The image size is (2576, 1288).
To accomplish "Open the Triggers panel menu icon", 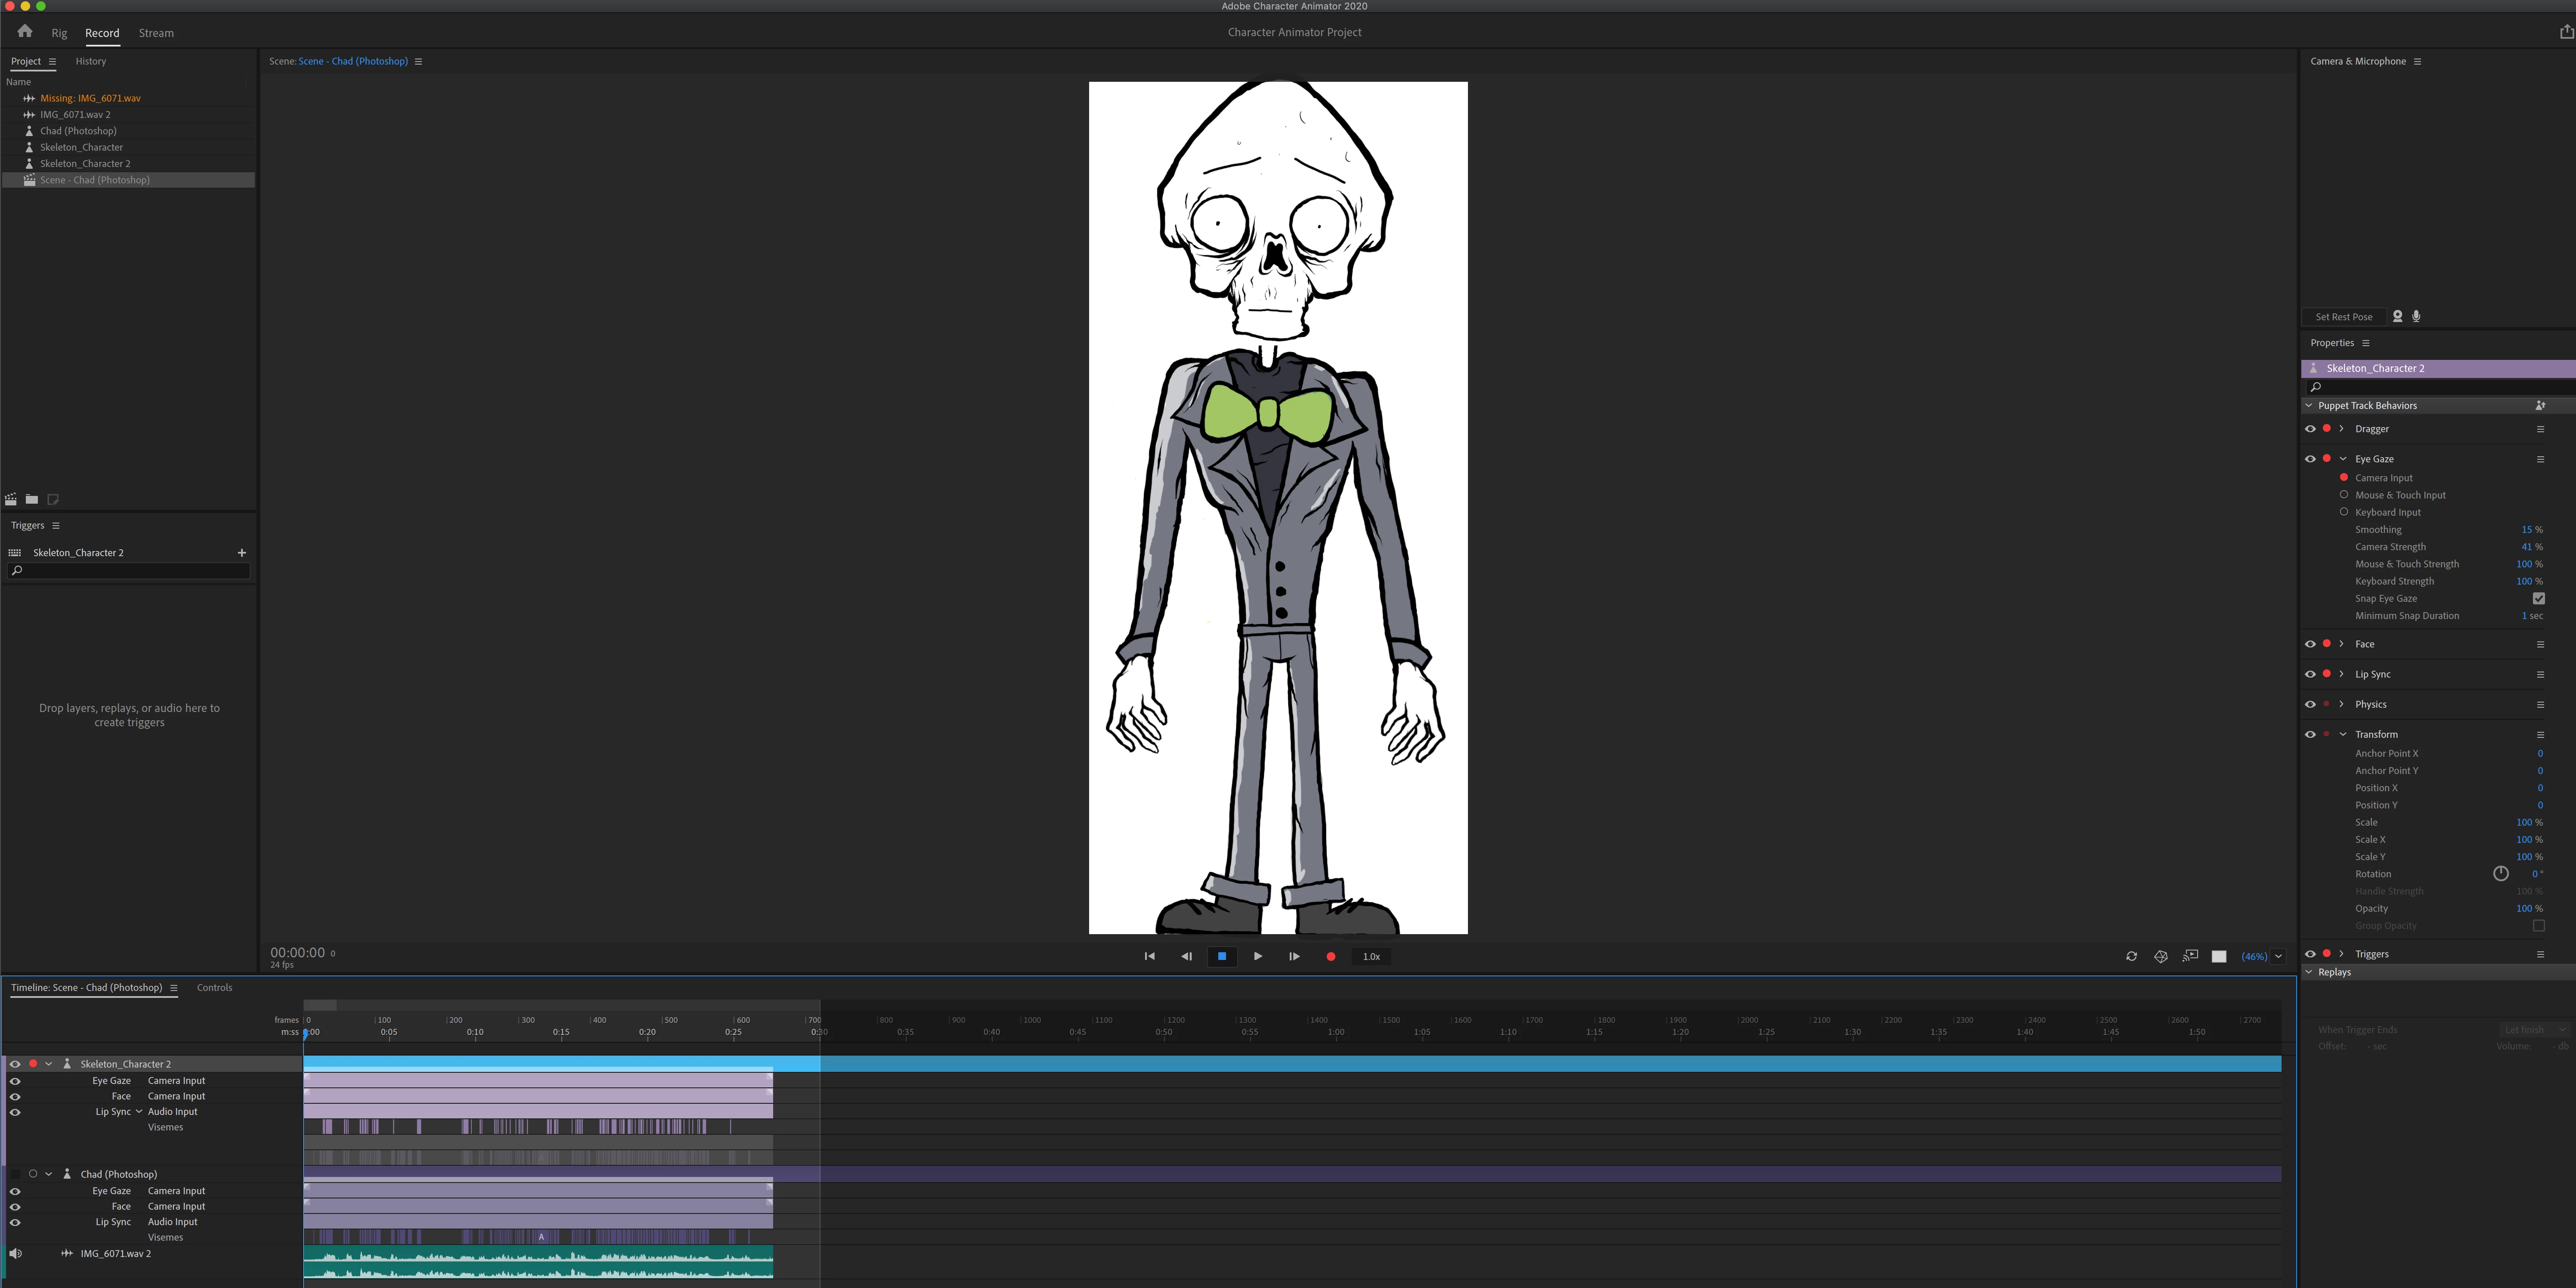I will click(x=56, y=525).
